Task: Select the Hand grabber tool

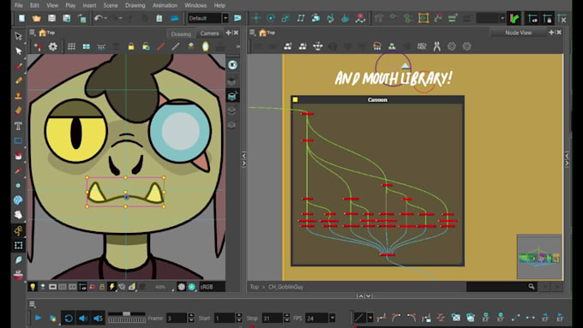Action: (x=18, y=215)
